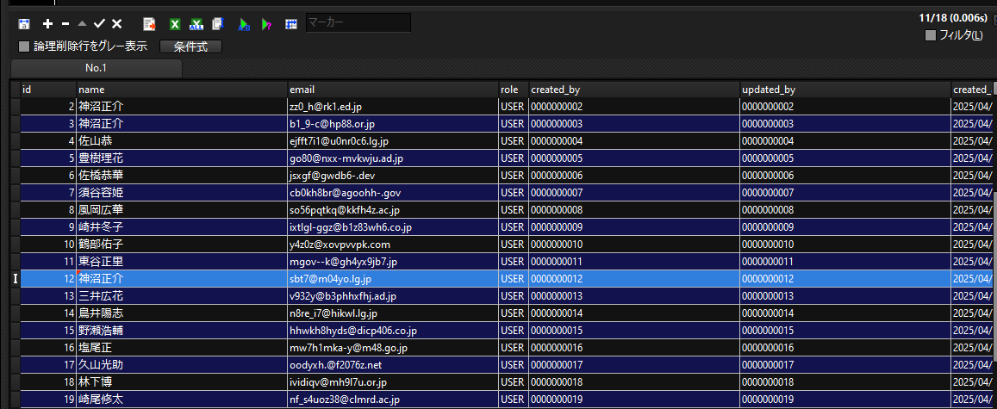997x409 pixels.
Task: Select created_by cell 0000000005
Action: coord(634,158)
